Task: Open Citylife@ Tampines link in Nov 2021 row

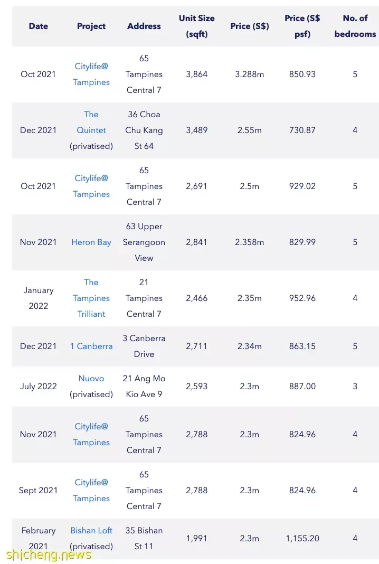Action: click(x=91, y=434)
